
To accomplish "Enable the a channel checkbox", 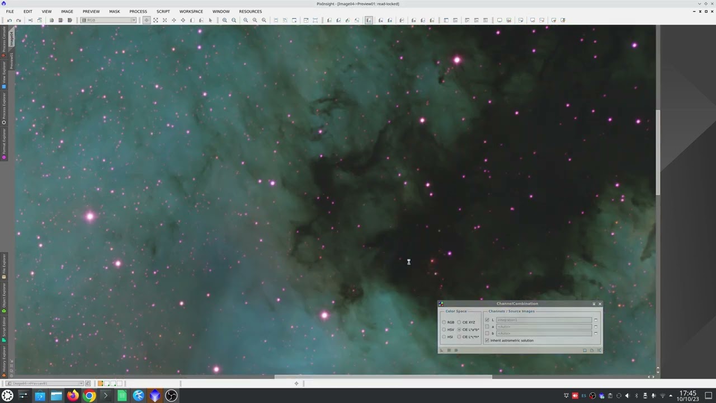I will 487,327.
